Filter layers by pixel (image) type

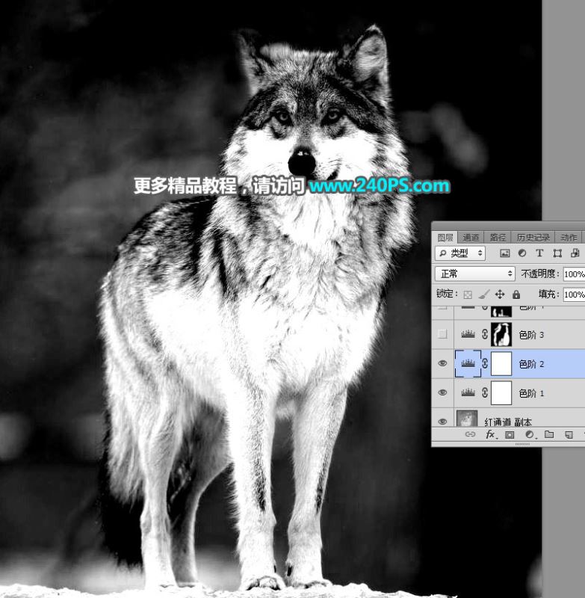point(505,253)
